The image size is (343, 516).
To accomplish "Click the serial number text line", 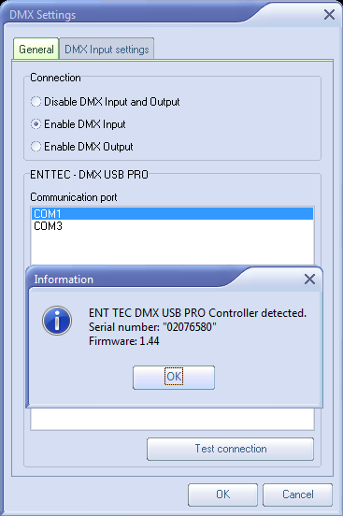I will pos(152,327).
